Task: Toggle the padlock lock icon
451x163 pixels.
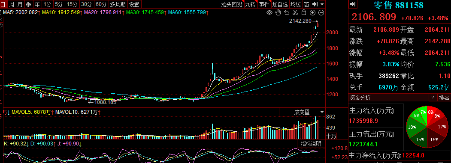Action: pos(303,12)
